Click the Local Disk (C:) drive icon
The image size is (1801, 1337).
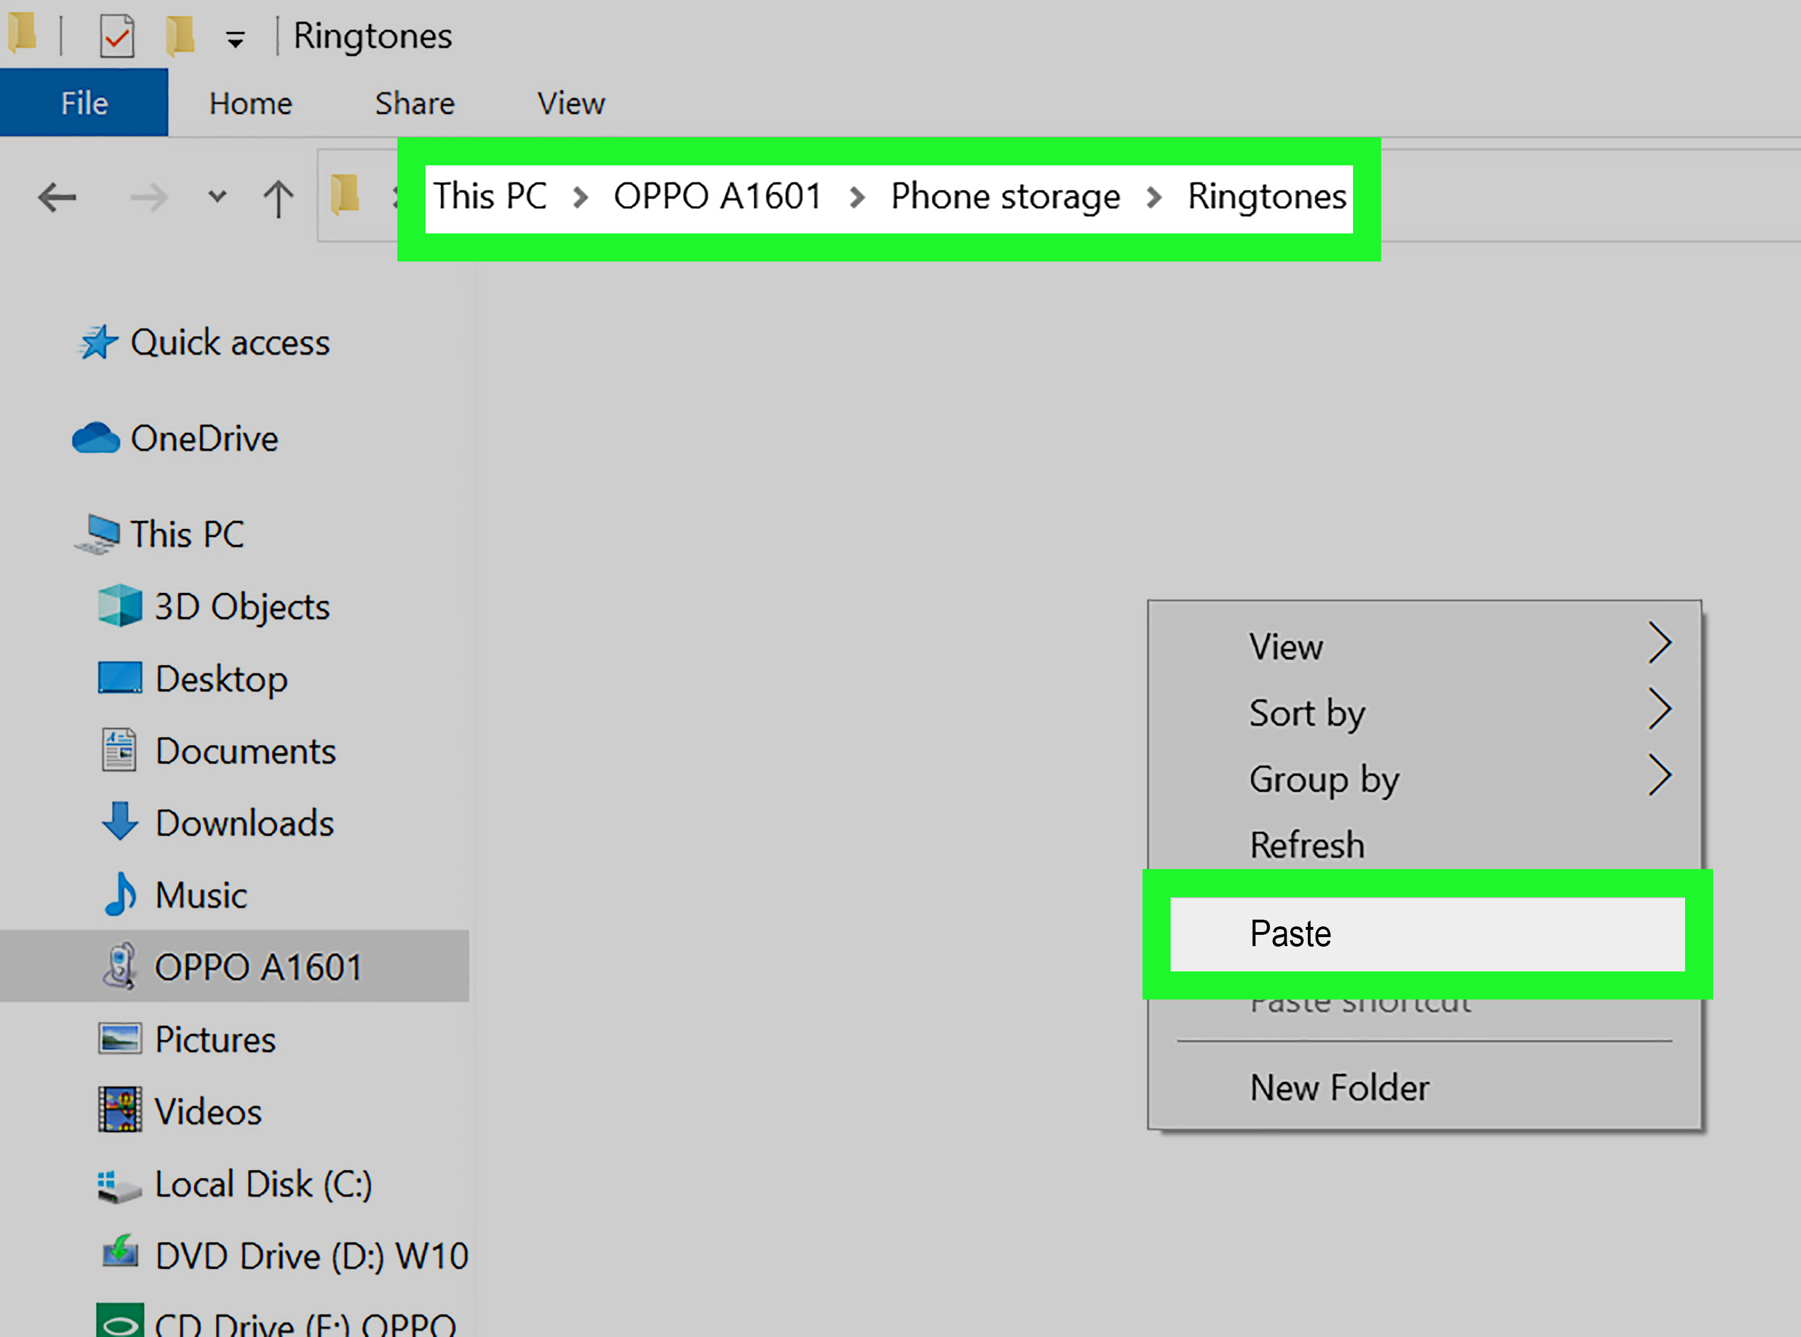tap(119, 1186)
